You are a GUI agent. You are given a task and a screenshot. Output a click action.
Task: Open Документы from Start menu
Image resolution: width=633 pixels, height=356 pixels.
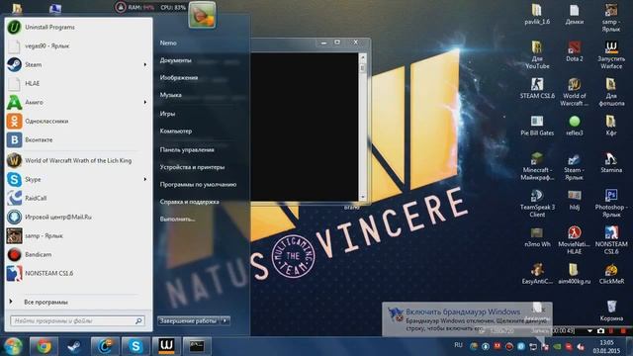tap(176, 60)
